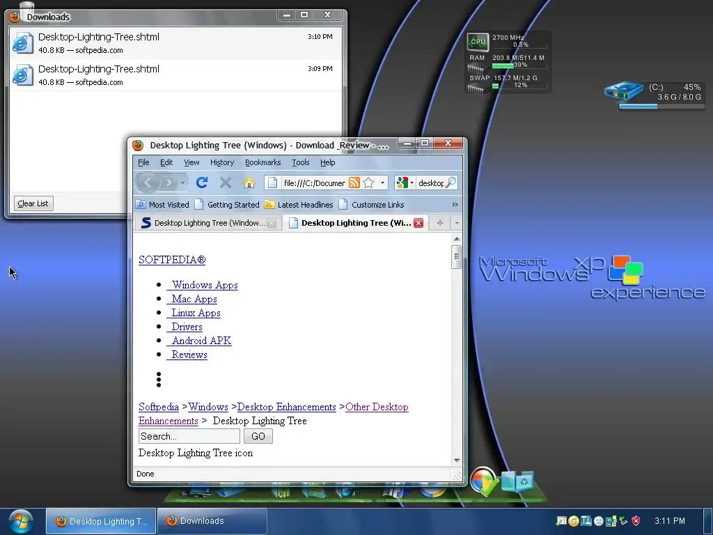The height and width of the screenshot is (535, 713).
Task: Stop loading with the X toolbar button
Action: point(225,183)
